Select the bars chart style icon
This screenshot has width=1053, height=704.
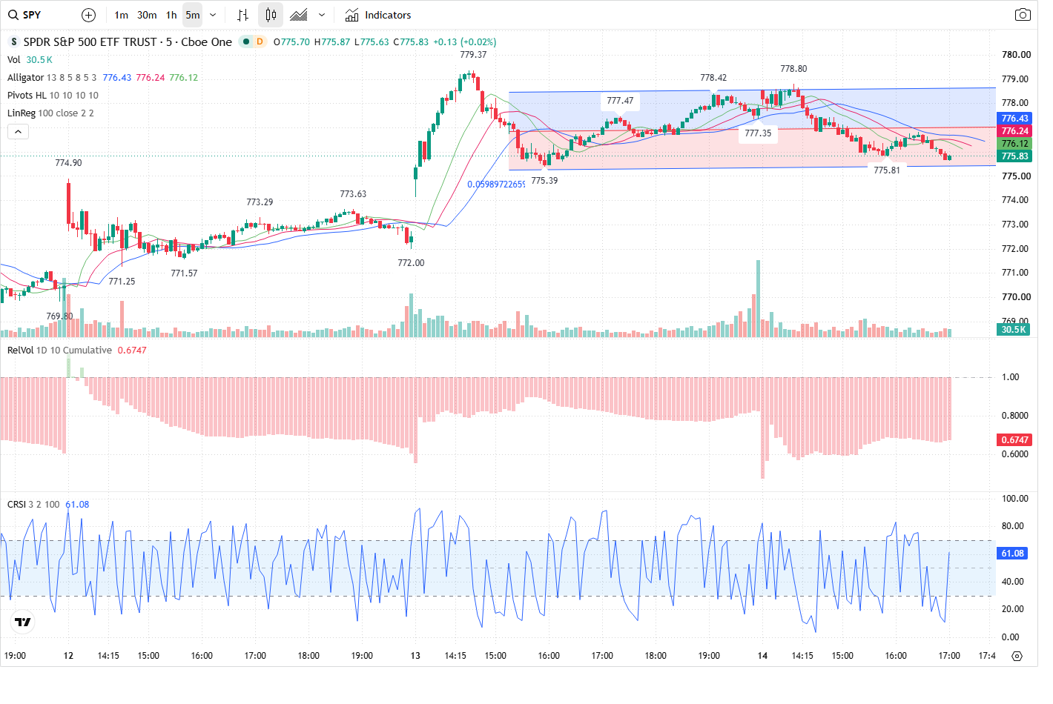coord(242,15)
